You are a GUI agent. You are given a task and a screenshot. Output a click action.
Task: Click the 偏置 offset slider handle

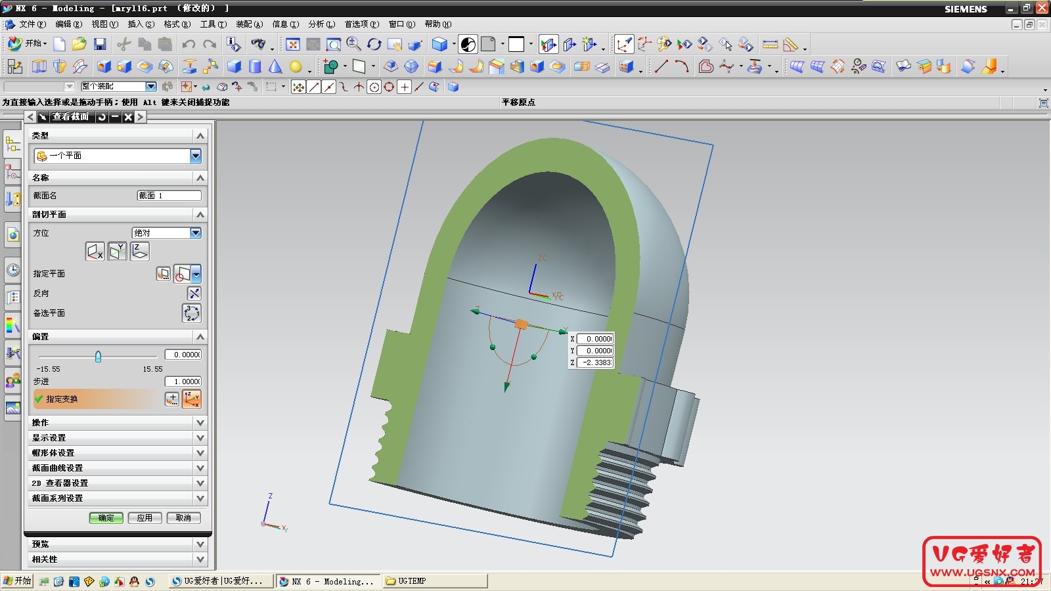[98, 357]
